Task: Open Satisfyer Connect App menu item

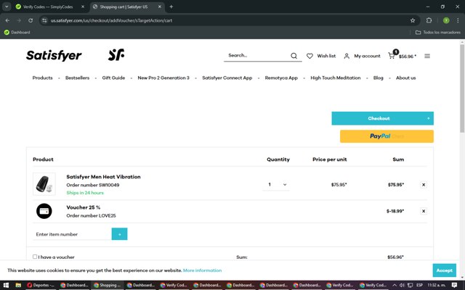Action: (x=227, y=78)
